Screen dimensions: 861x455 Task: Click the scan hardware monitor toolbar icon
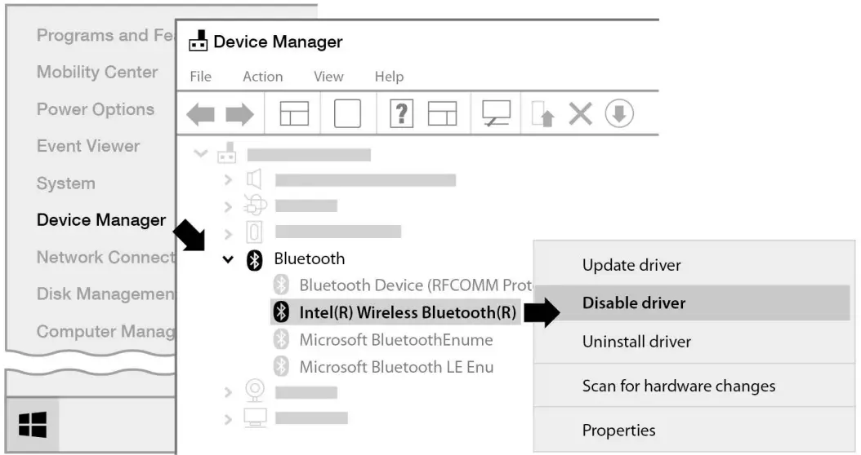pyautogui.click(x=496, y=114)
